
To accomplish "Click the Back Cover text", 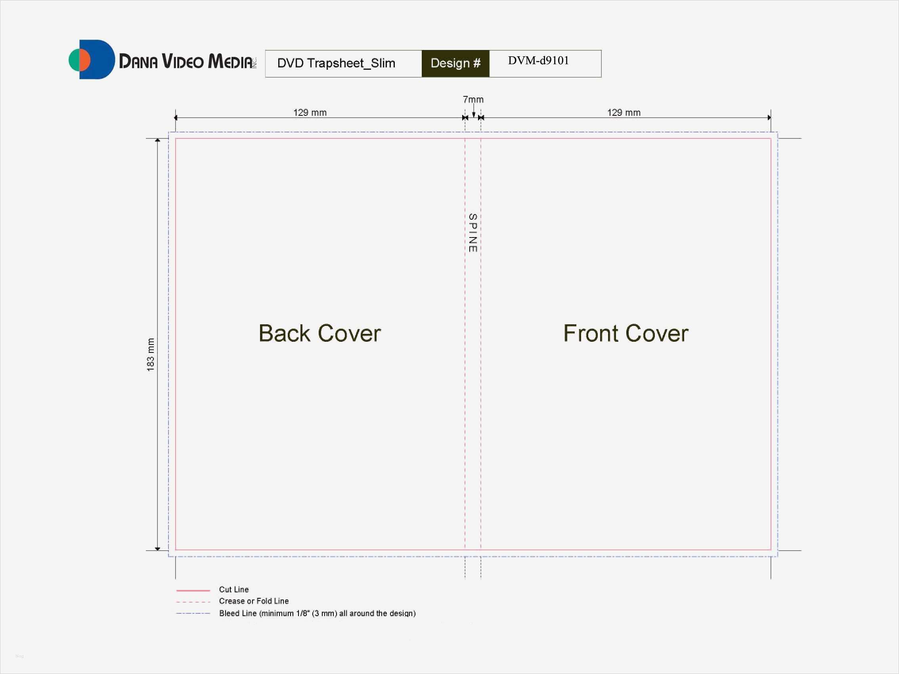I will pyautogui.click(x=319, y=333).
